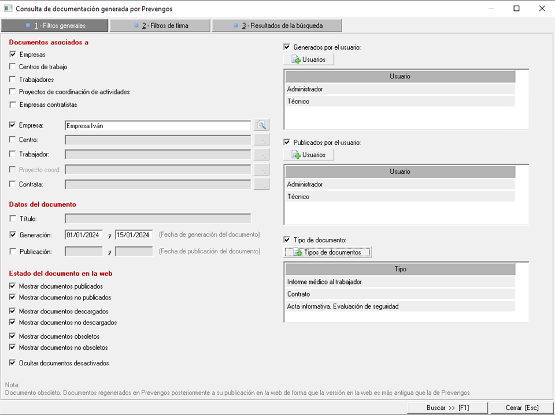Image resolution: width=555 pixels, height=415 pixels.
Task: Click Usuarios button under Generados por el usuario
Action: [x=309, y=59]
